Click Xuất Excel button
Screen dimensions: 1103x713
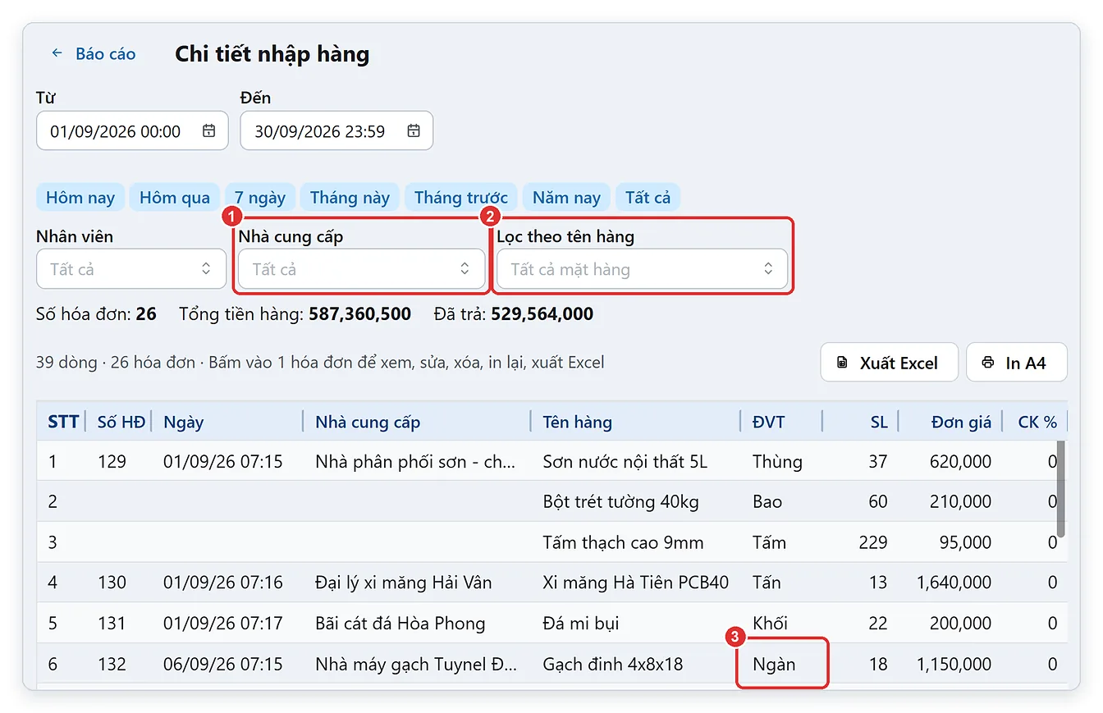tap(889, 363)
